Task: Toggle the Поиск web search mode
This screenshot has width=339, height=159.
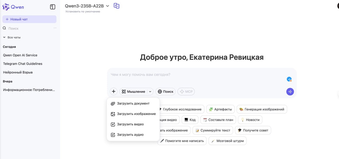Action: [x=166, y=91]
